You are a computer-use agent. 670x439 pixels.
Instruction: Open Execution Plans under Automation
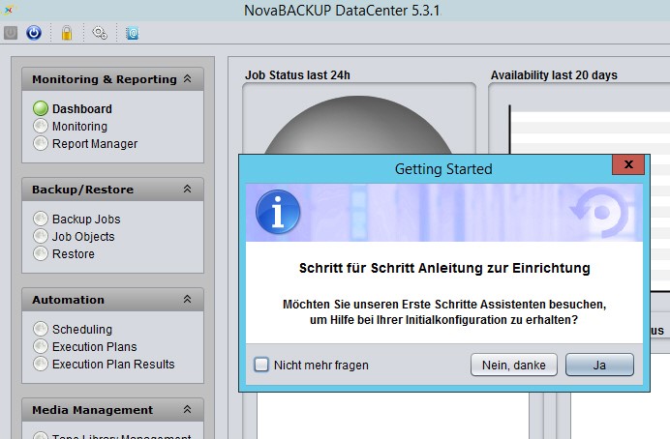85,347
